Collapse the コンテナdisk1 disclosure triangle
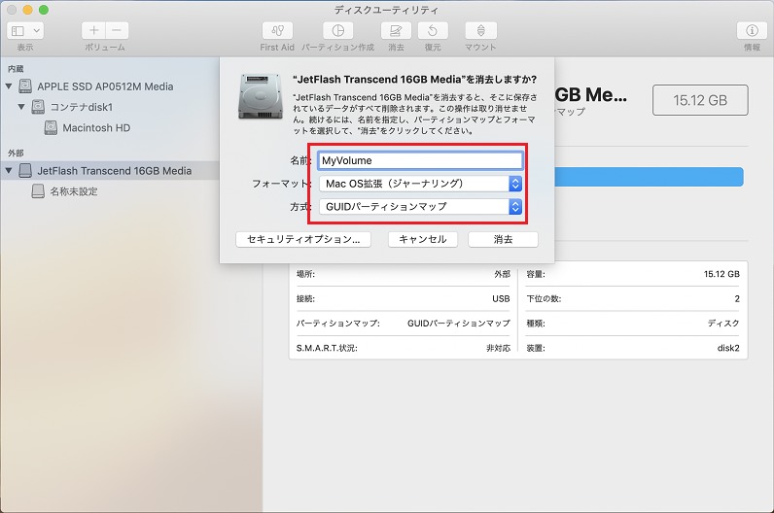 click(21, 107)
